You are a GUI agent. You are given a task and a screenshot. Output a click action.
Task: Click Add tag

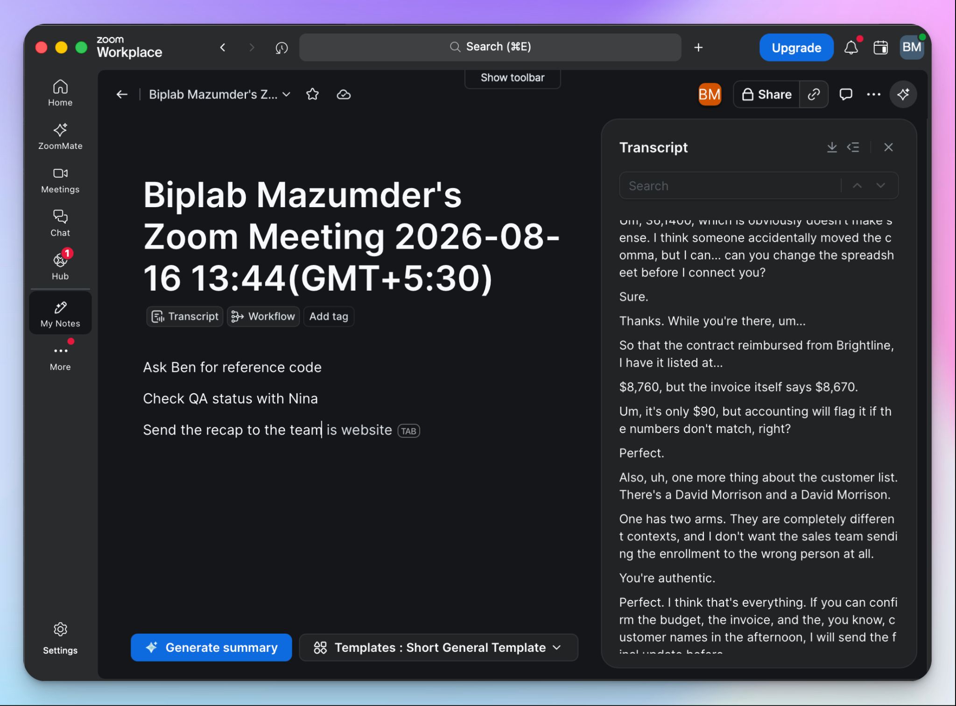pyautogui.click(x=329, y=316)
